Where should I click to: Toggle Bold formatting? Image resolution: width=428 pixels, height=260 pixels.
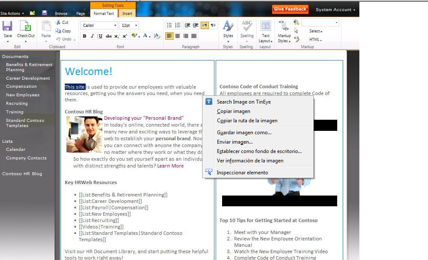point(84,36)
